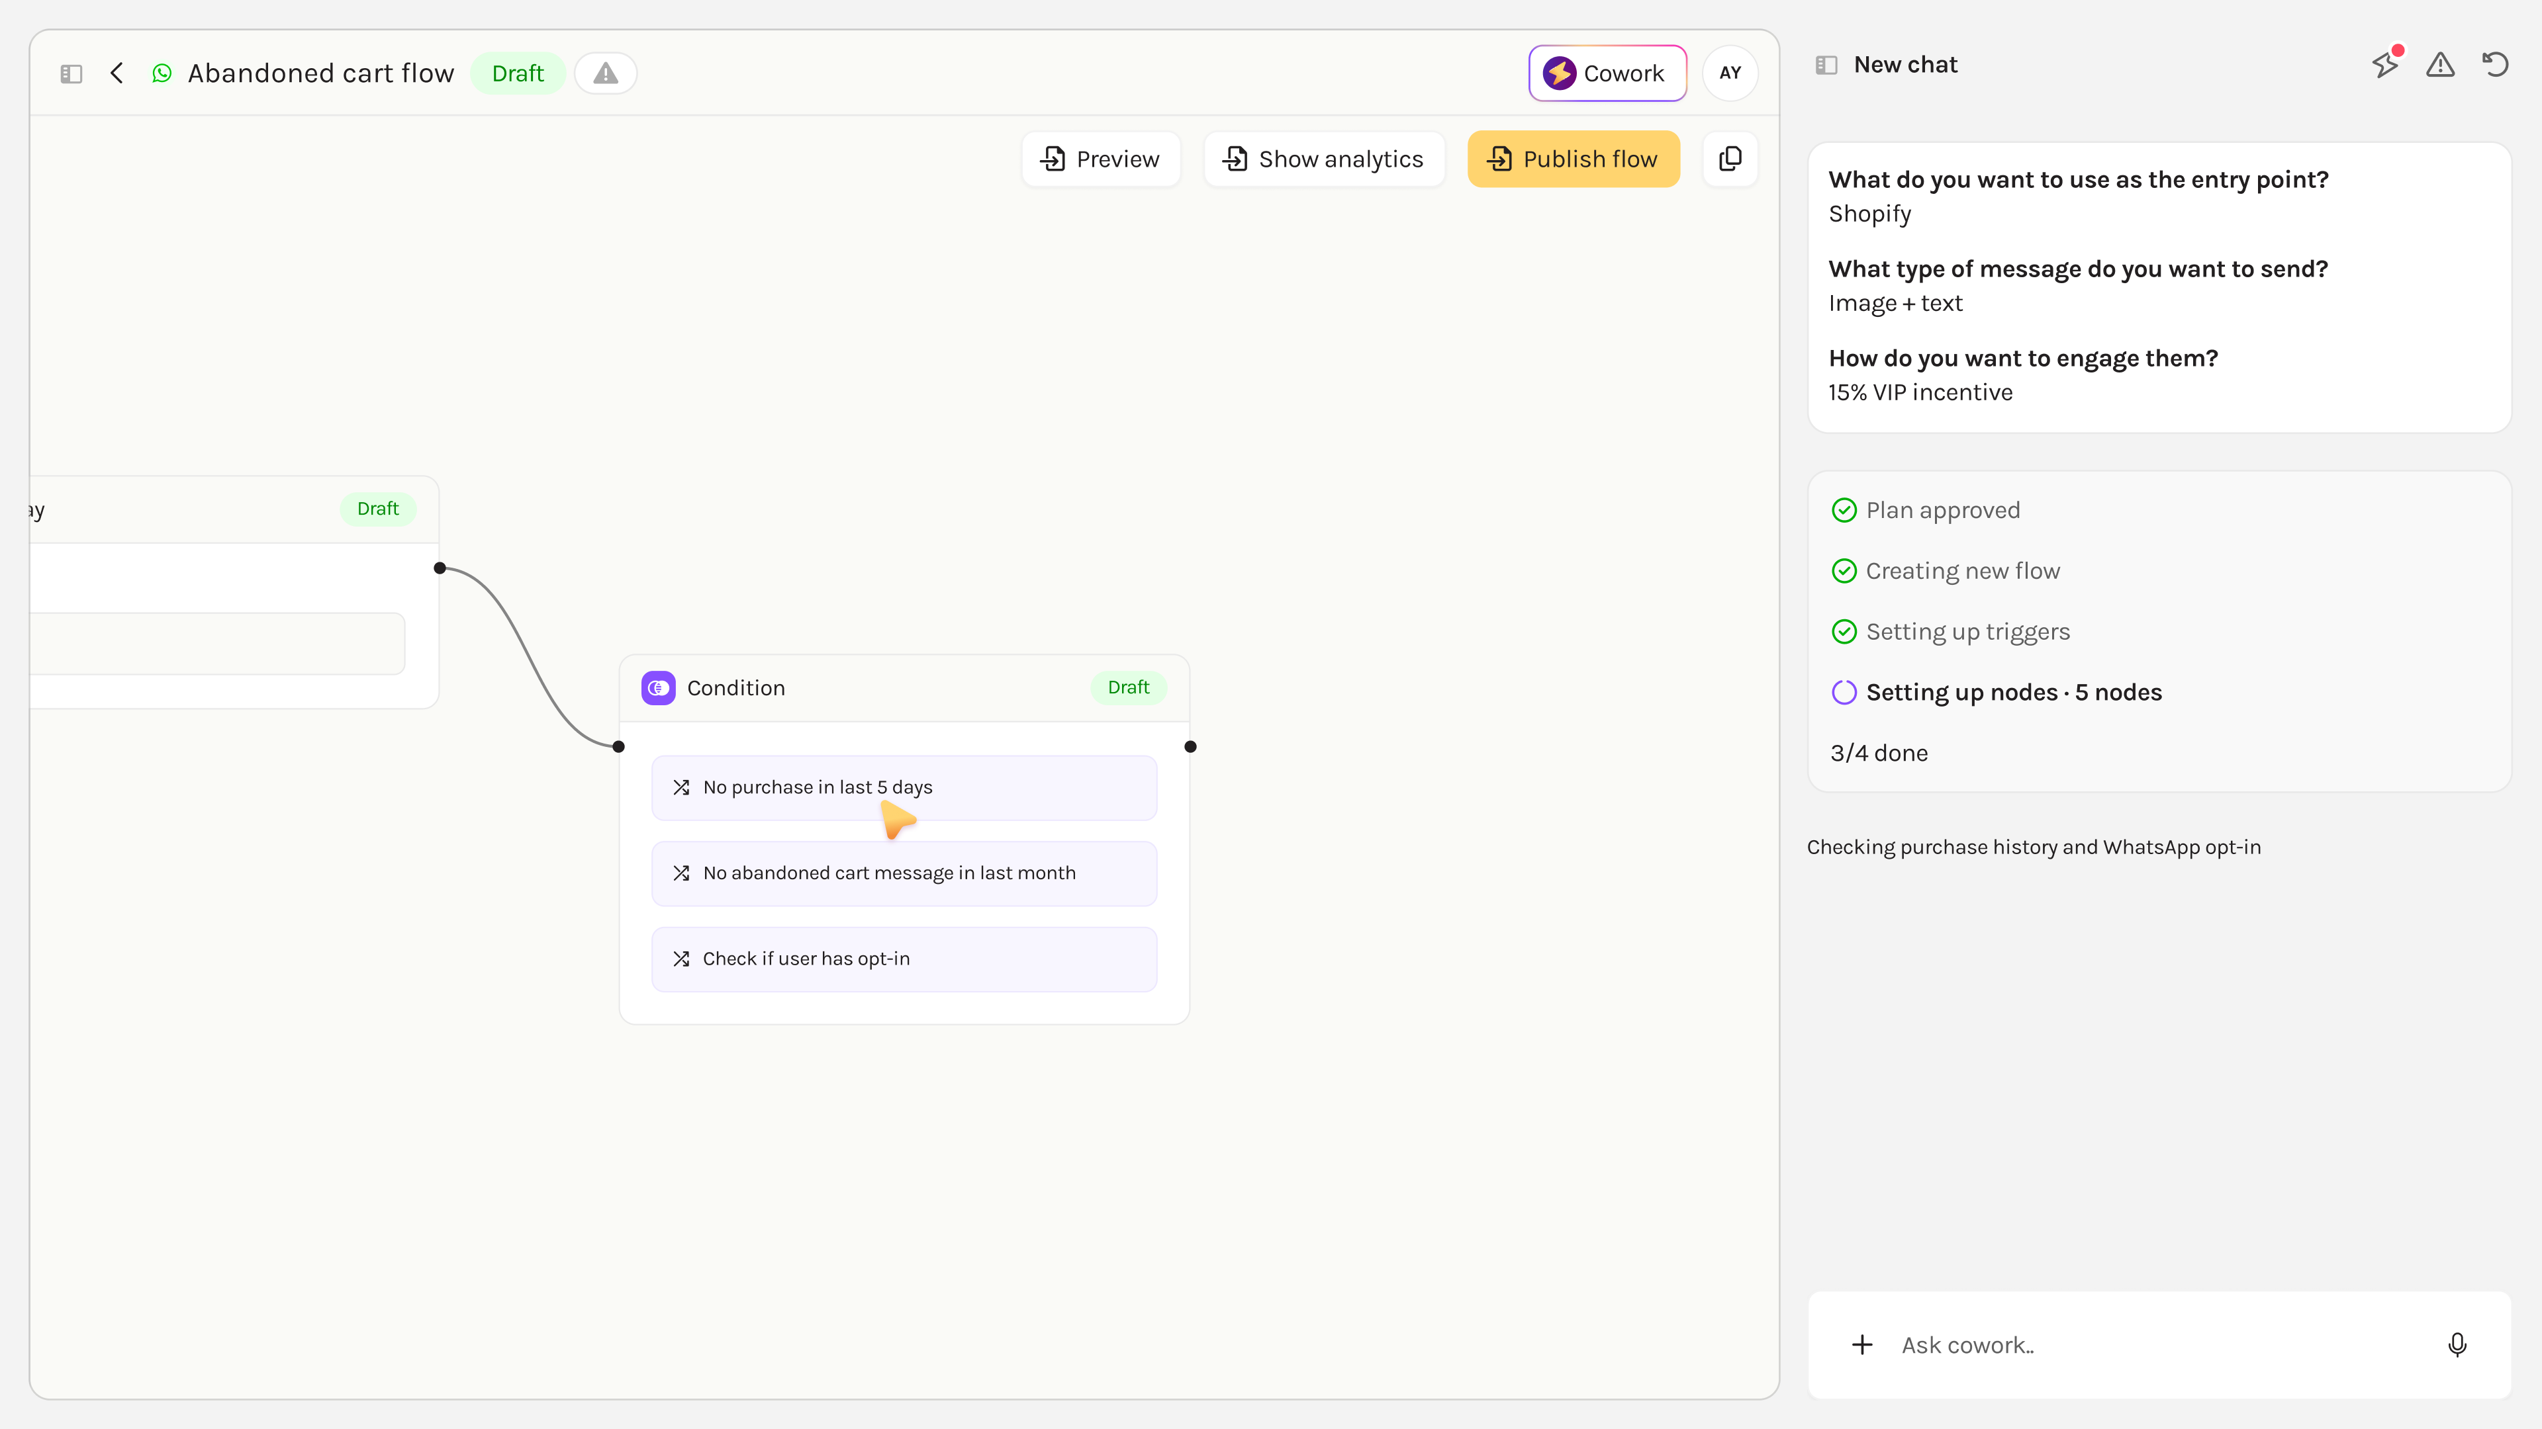
Task: Click the 'Creating new flow' step
Action: [1963, 571]
